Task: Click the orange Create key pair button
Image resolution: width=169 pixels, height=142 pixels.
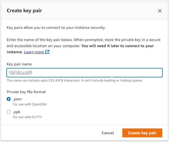Action: [142, 133]
